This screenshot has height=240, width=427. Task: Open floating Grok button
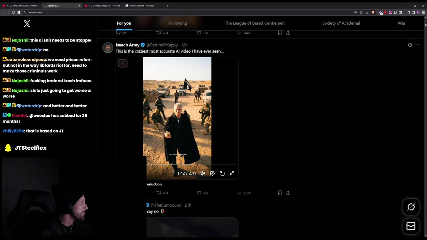(411, 207)
